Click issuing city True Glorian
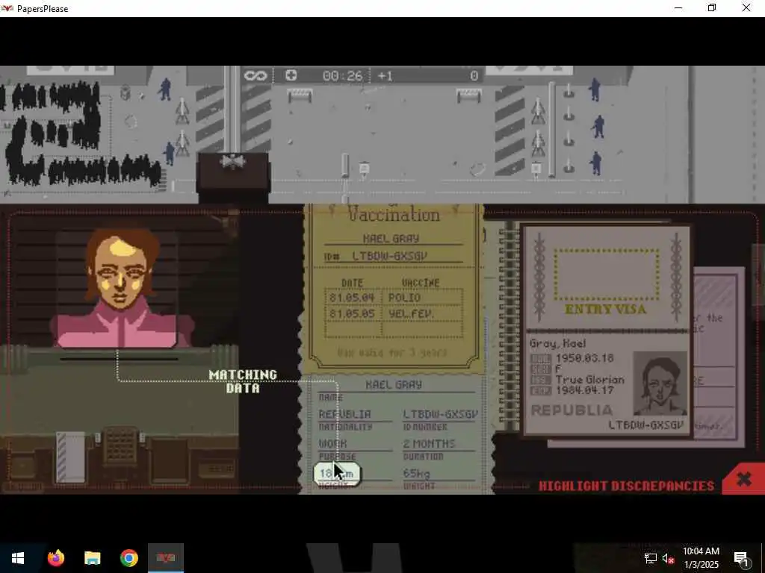 tap(590, 380)
